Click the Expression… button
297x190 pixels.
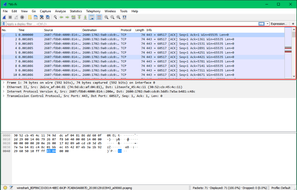point(279,24)
